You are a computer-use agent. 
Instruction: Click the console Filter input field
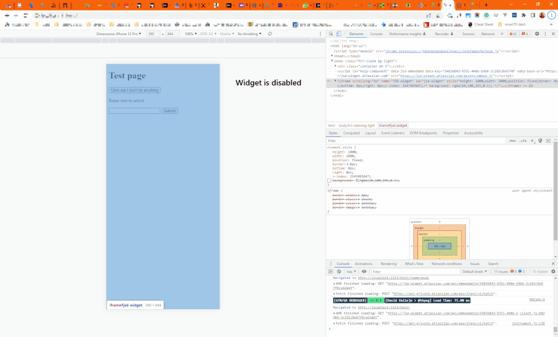point(415,272)
